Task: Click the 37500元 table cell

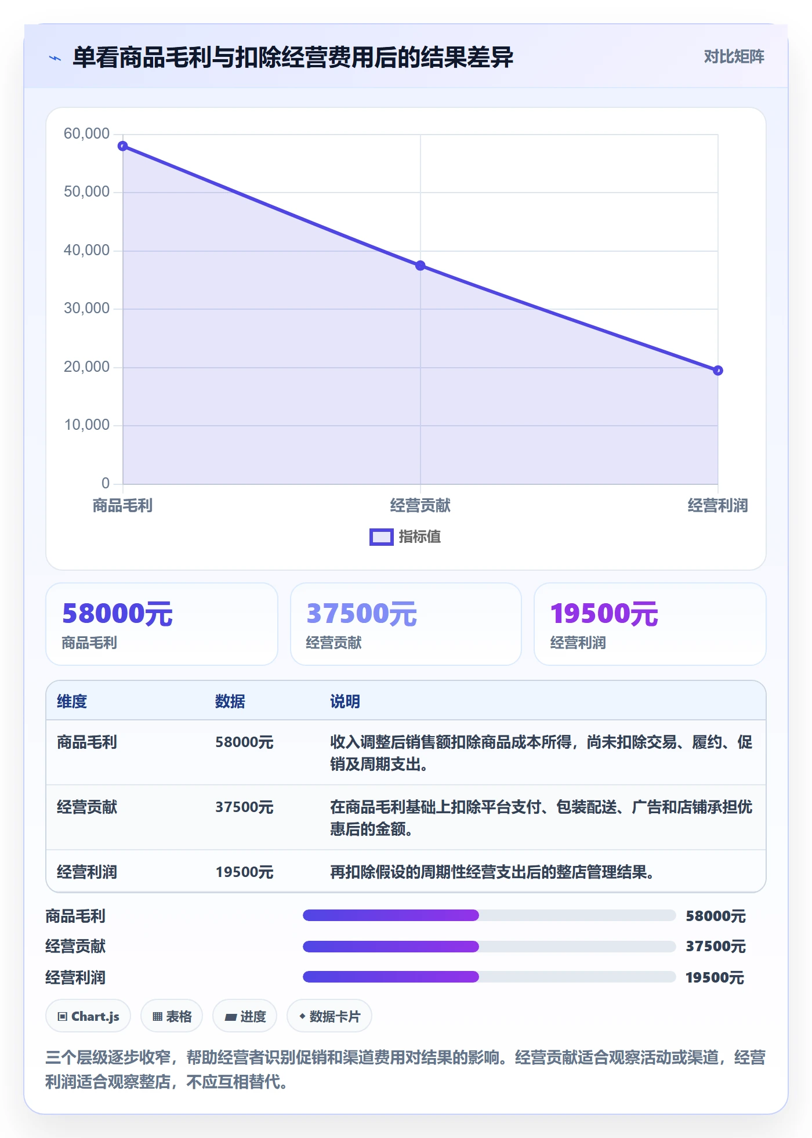Action: coord(244,807)
